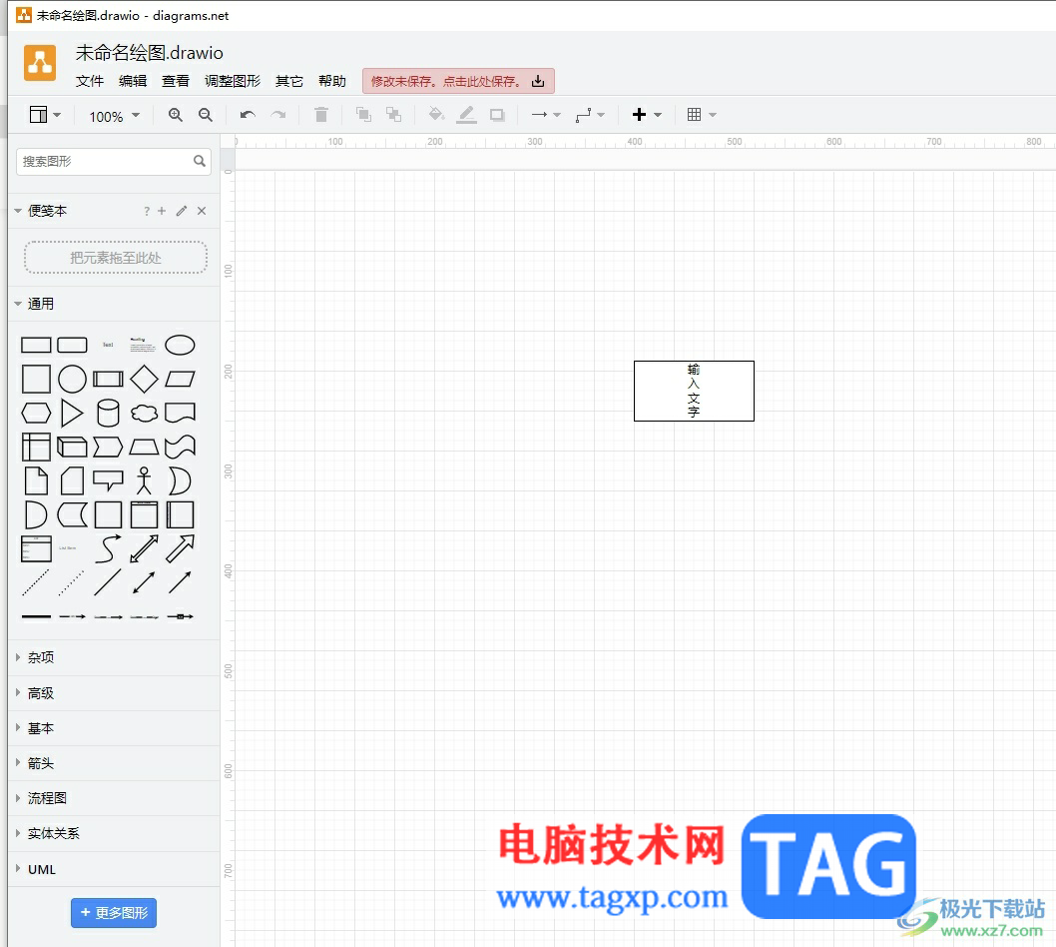Select the cylinder shape
This screenshot has width=1056, height=947.
(x=108, y=414)
